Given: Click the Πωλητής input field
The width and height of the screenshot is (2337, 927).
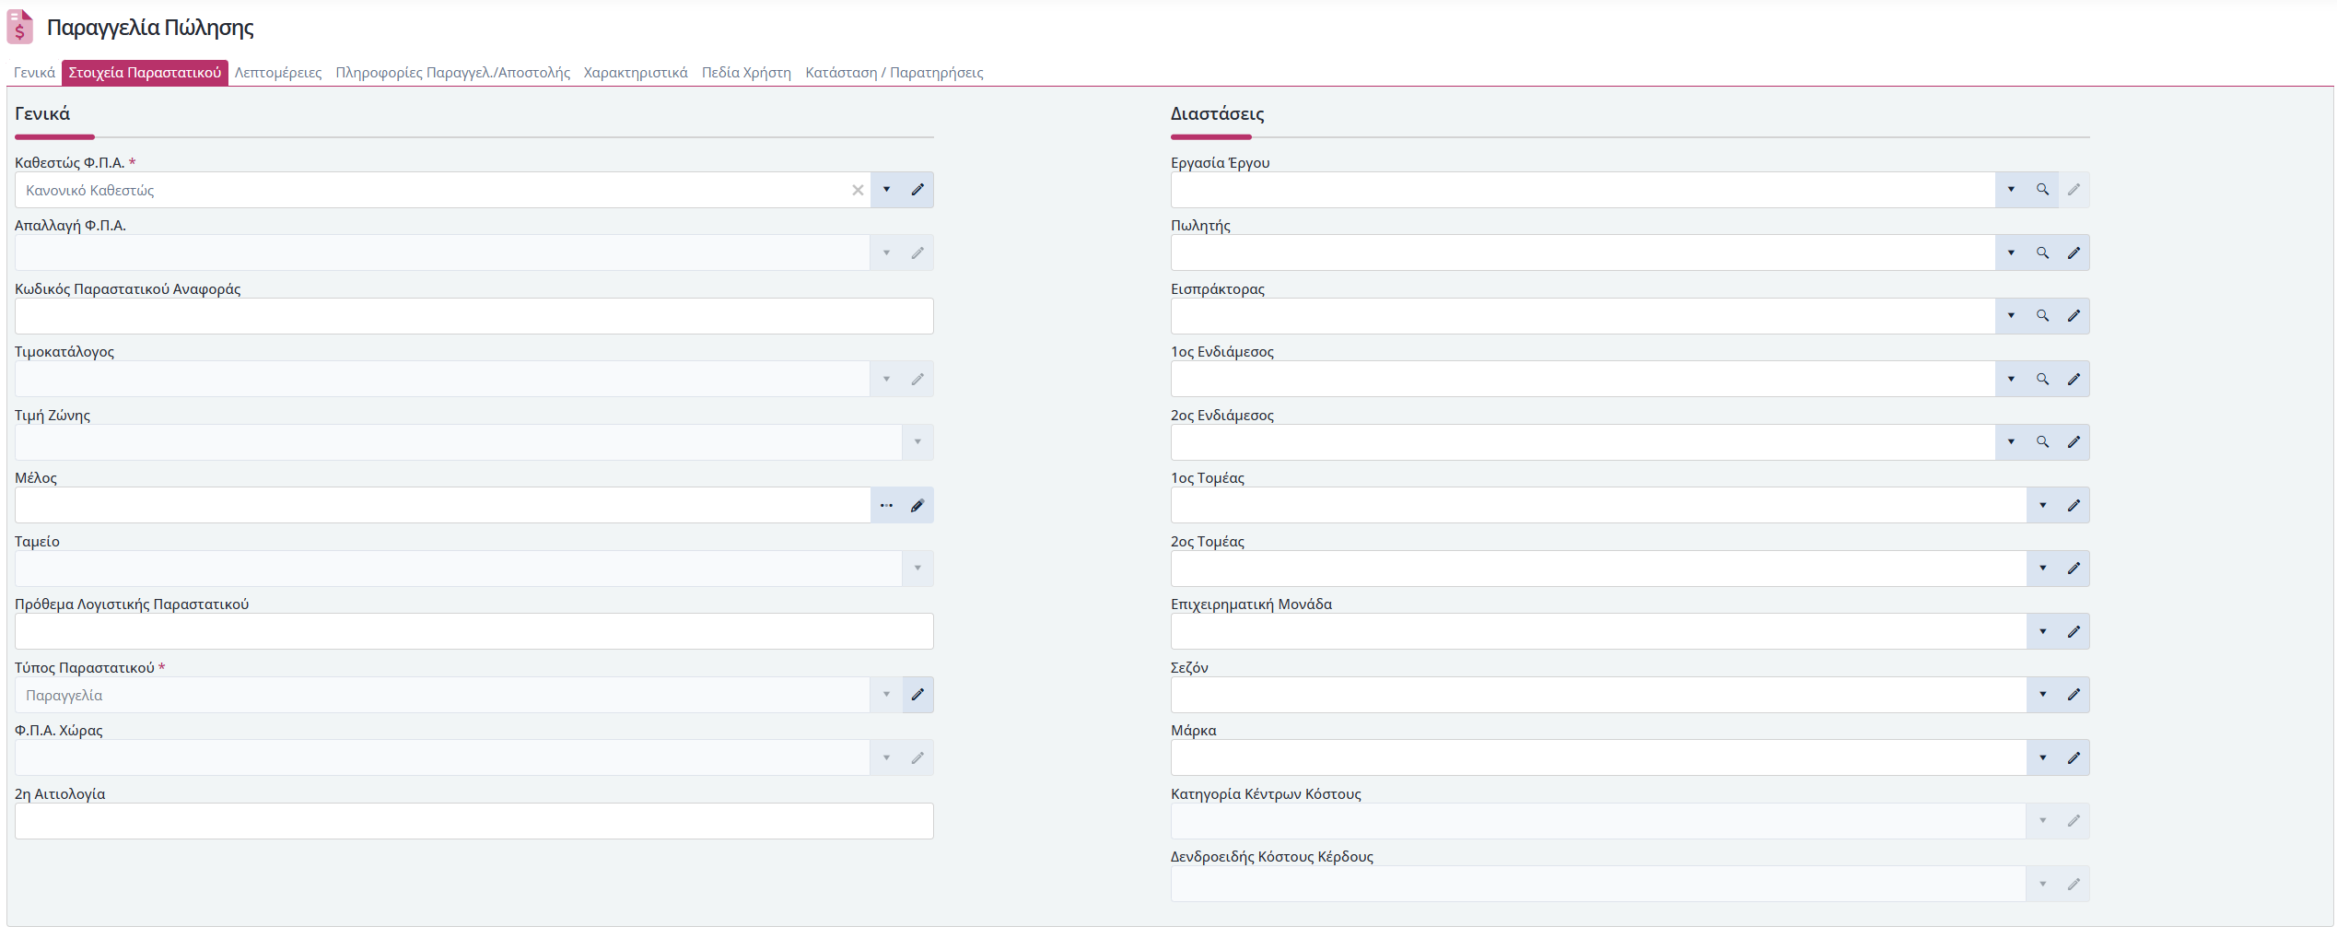Looking at the screenshot, I should tap(1583, 252).
